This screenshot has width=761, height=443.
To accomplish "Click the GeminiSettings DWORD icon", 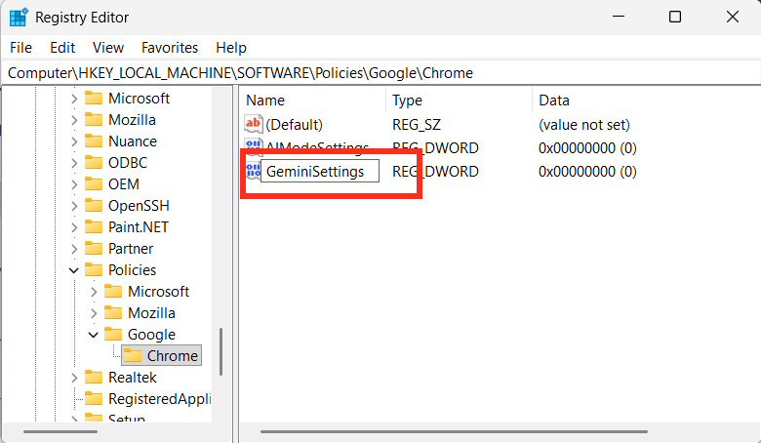I will tap(253, 172).
